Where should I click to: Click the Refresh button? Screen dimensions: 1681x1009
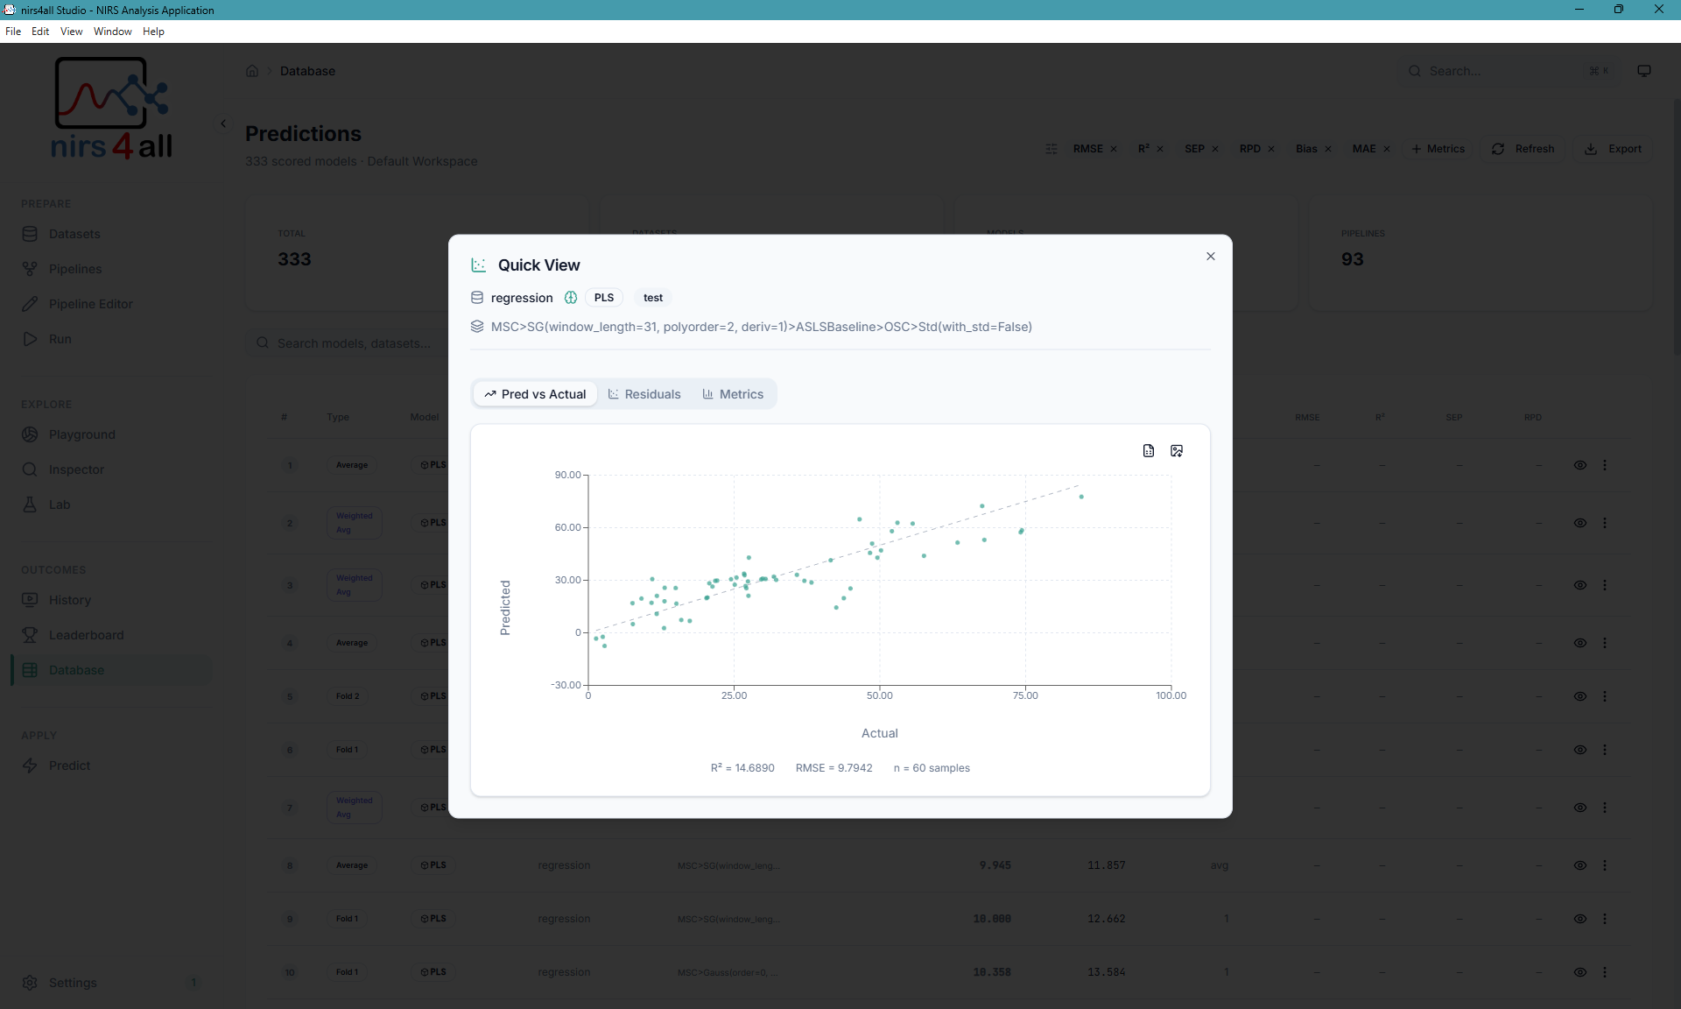tap(1523, 148)
